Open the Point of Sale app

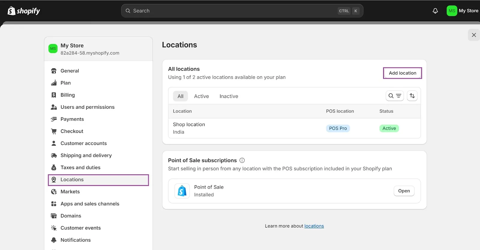coord(404,191)
